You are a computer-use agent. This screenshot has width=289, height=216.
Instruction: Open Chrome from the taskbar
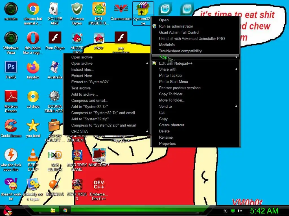pos(65,210)
